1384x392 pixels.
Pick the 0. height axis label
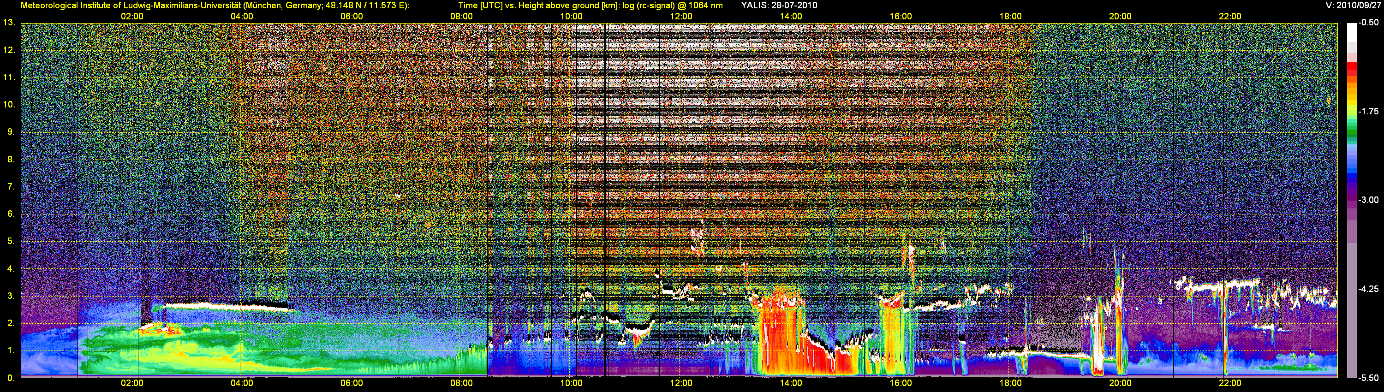[11, 378]
